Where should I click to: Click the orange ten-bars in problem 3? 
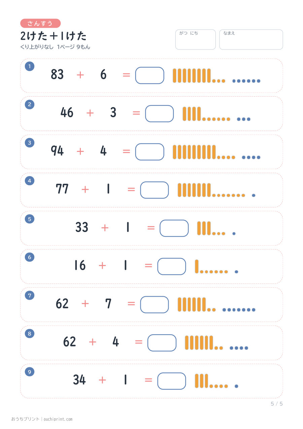pos(194,152)
